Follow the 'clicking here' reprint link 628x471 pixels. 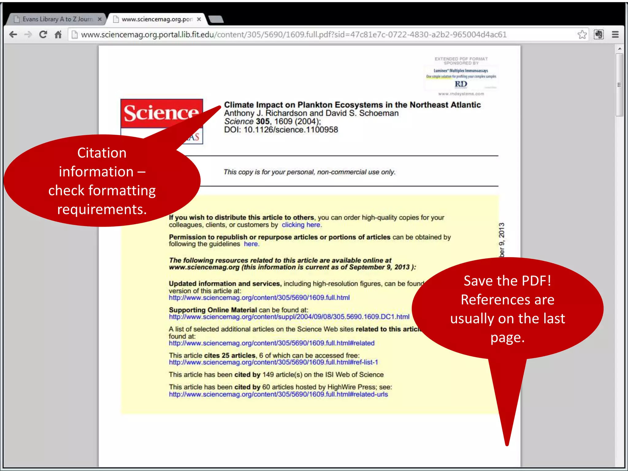tap(301, 225)
